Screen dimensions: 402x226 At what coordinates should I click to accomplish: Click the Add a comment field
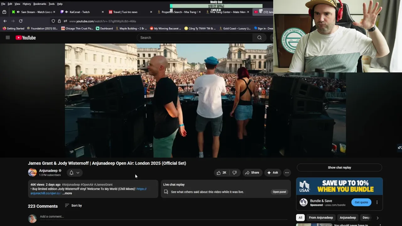(x=163, y=217)
